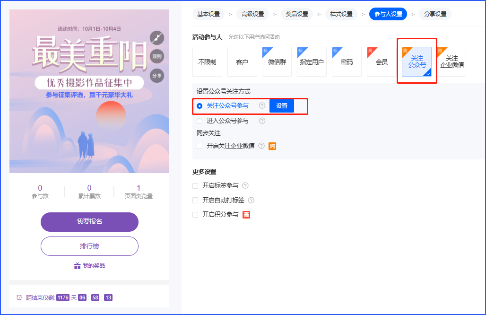Enable the 开启关注企业微信 checkbox
The image size is (486, 315).
[x=200, y=146]
